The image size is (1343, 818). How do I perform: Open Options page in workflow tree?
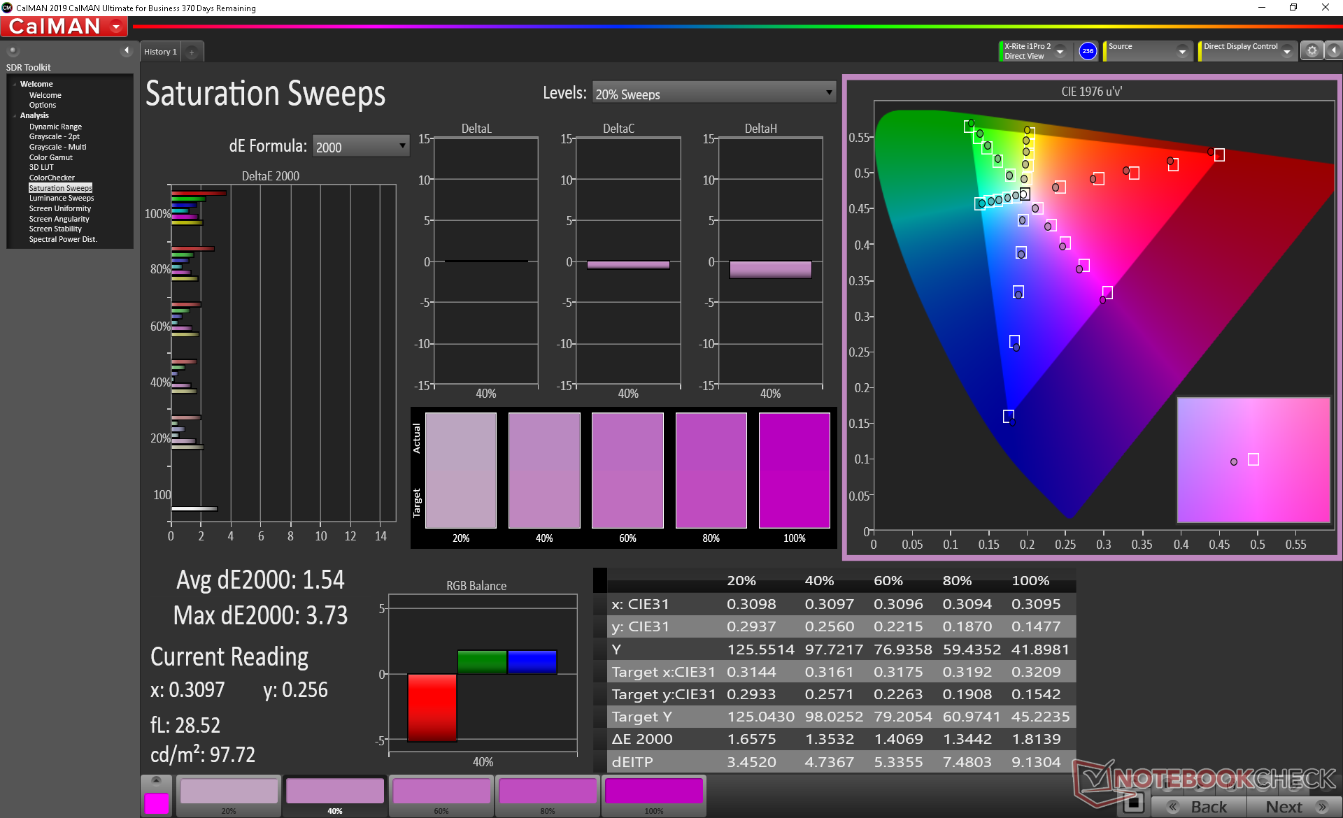(x=43, y=105)
